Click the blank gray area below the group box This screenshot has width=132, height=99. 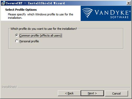point(66,67)
